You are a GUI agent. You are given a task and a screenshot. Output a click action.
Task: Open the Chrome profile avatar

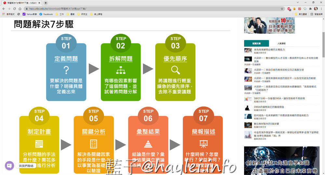(316, 9)
